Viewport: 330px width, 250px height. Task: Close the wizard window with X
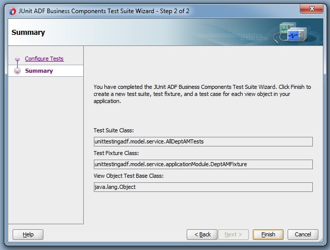pos(311,9)
